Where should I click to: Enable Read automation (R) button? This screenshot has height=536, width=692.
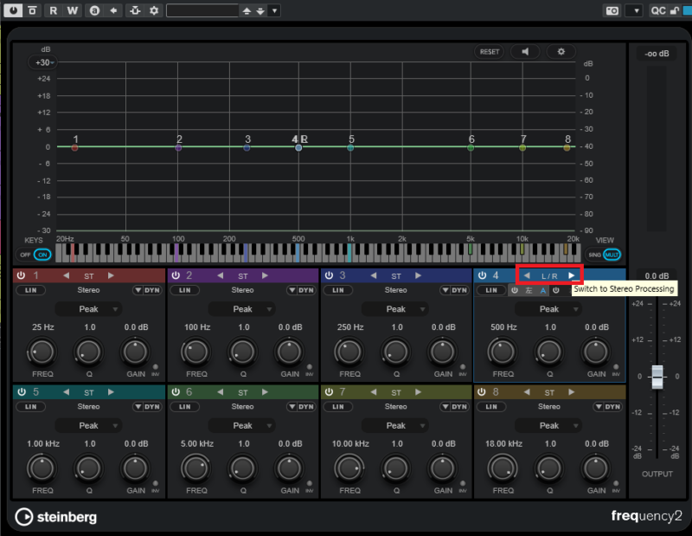(x=53, y=10)
